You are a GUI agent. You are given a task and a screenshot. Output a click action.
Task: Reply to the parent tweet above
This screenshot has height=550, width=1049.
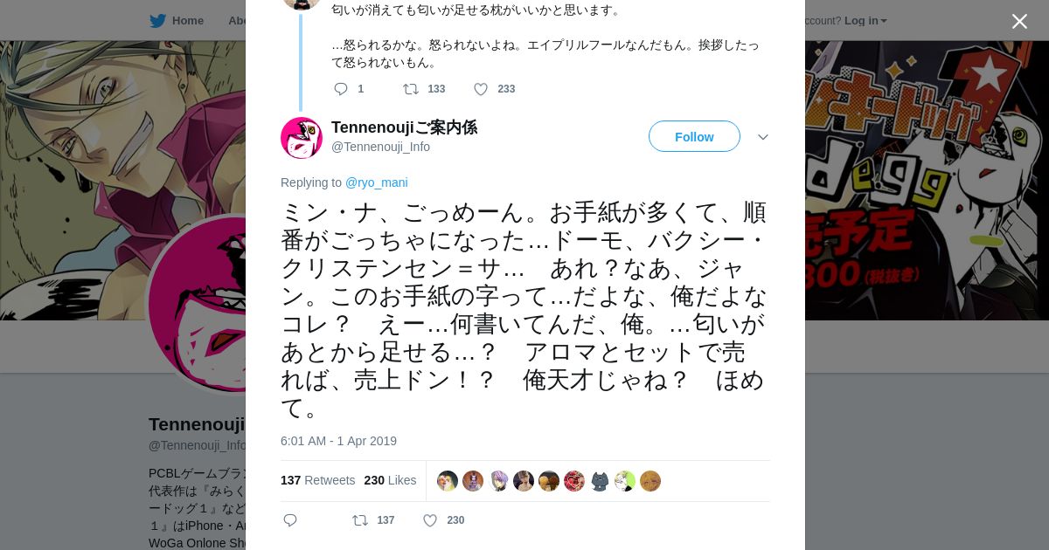[341, 89]
